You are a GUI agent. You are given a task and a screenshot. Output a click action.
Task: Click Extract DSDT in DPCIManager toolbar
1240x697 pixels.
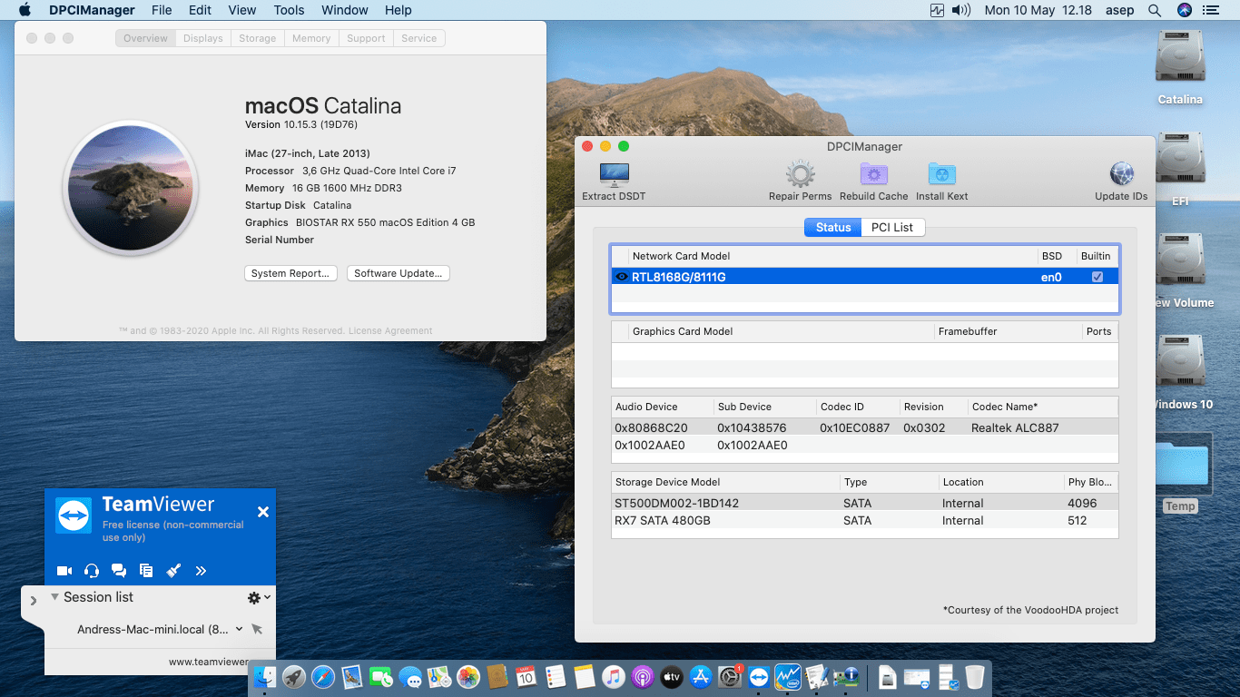614,181
